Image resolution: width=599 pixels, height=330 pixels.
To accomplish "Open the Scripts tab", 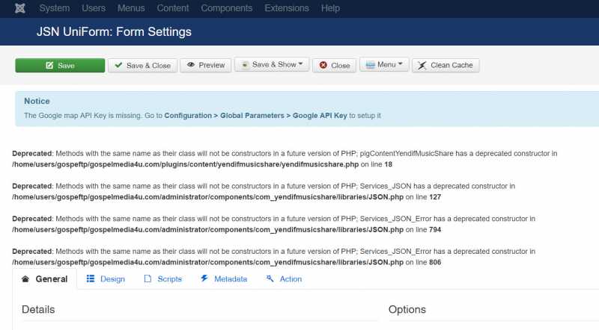I will click(x=162, y=279).
